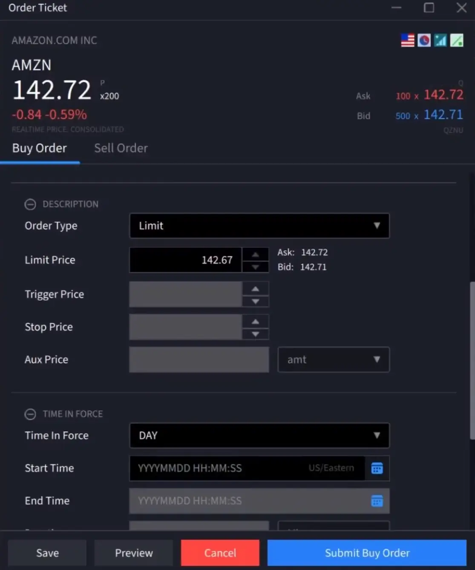This screenshot has height=570, width=475.
Task: Close the Order Ticket window
Action: coord(461,8)
